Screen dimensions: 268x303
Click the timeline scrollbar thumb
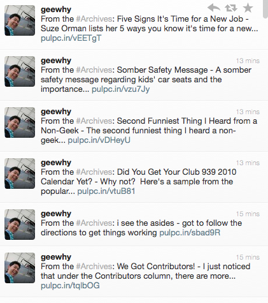(x=265, y=9)
